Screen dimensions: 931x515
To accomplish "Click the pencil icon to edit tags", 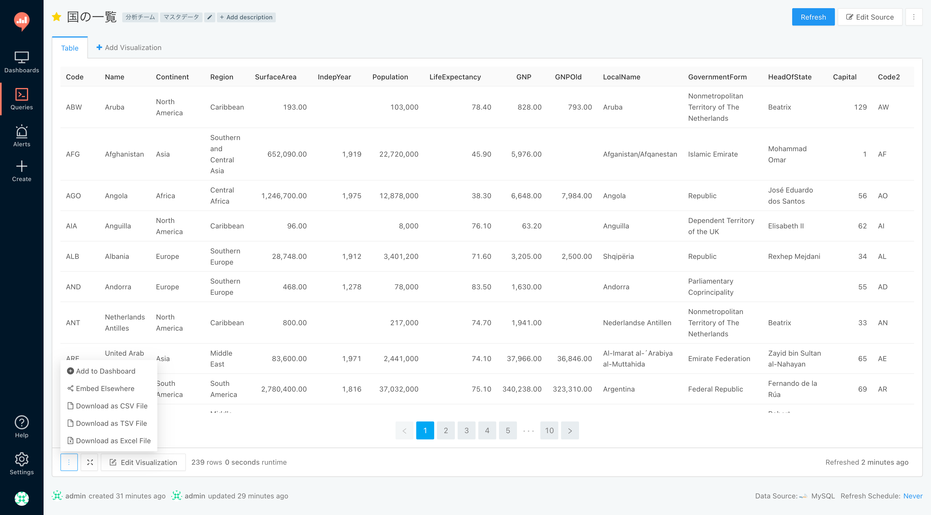I will click(210, 17).
